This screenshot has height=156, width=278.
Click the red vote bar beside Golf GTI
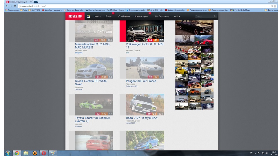click(123, 31)
